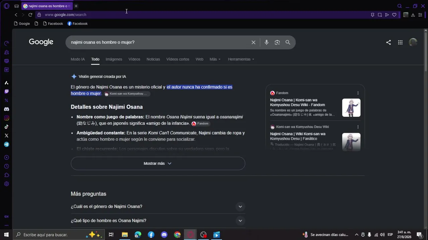The width and height of the screenshot is (428, 240).
Task: Open File Explorer from the taskbar
Action: pyautogui.click(x=125, y=235)
